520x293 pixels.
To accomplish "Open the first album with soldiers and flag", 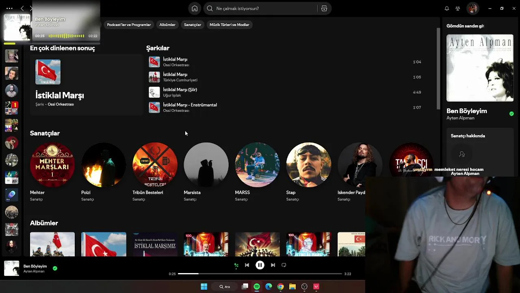I will [52, 245].
